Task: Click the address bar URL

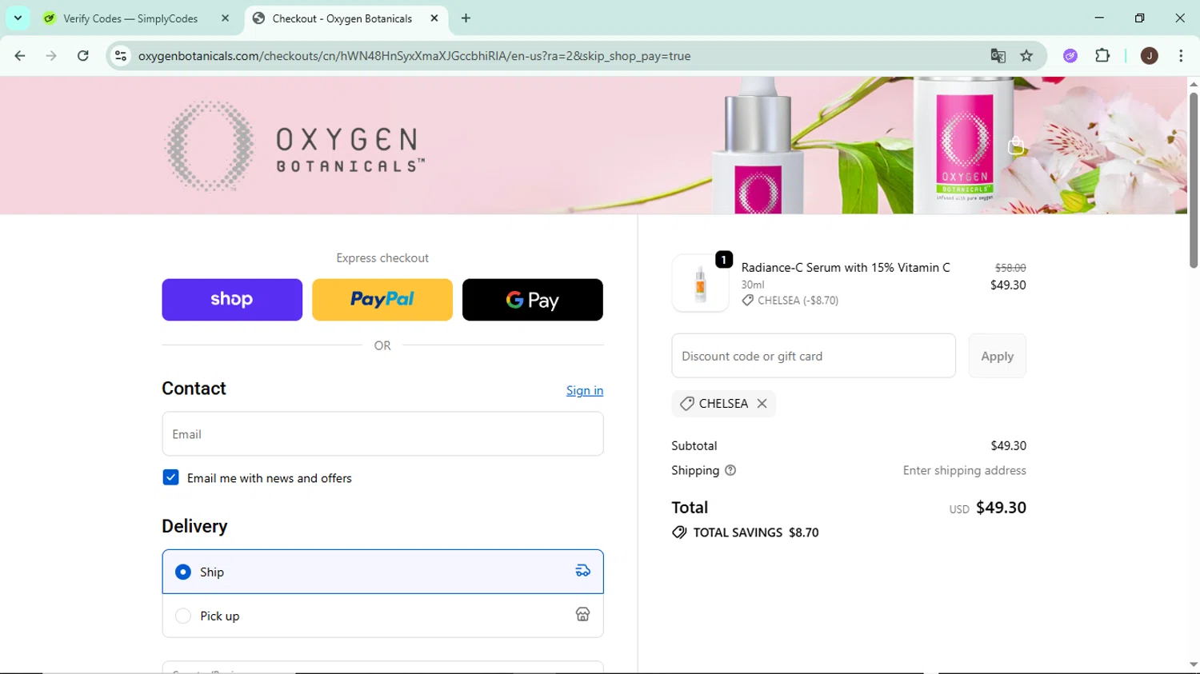Action: (x=414, y=56)
